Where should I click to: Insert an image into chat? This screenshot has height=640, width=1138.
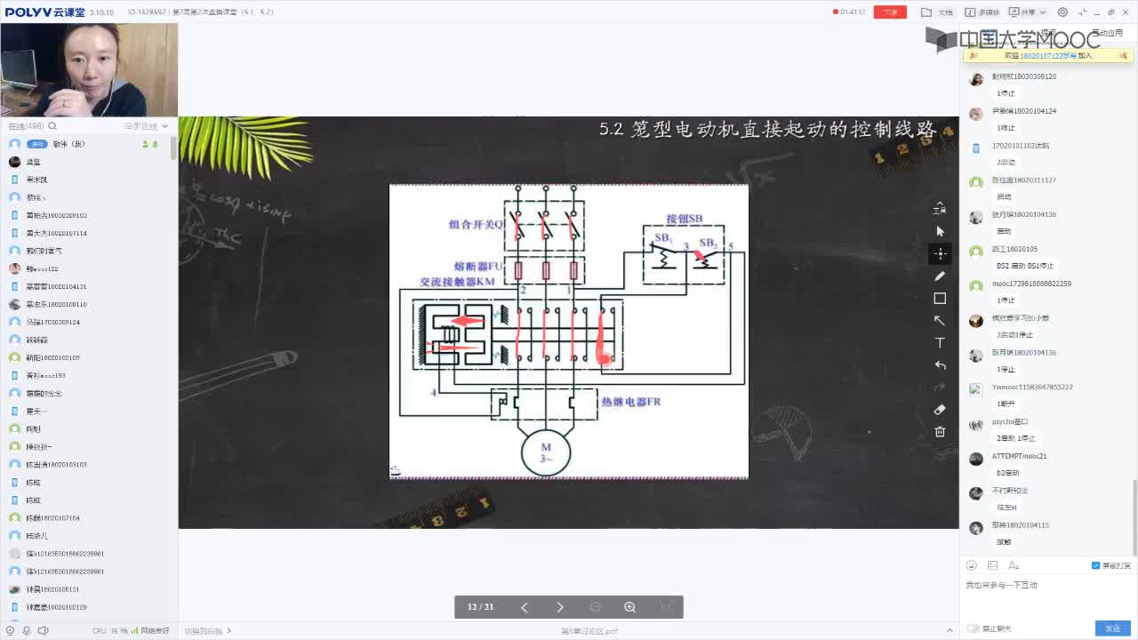992,565
